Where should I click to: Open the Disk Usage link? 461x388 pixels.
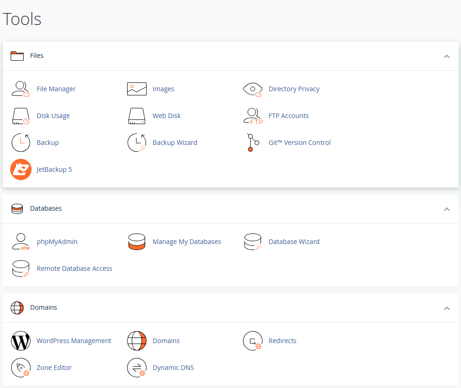(53, 116)
